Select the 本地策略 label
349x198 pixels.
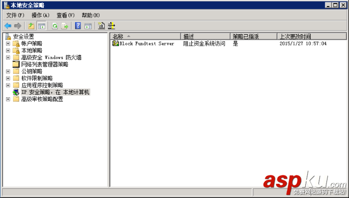point(32,50)
